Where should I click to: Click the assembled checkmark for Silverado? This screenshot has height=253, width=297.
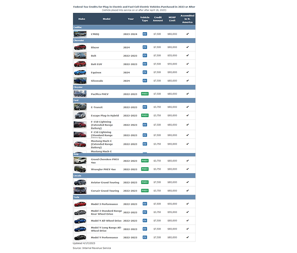188,80
